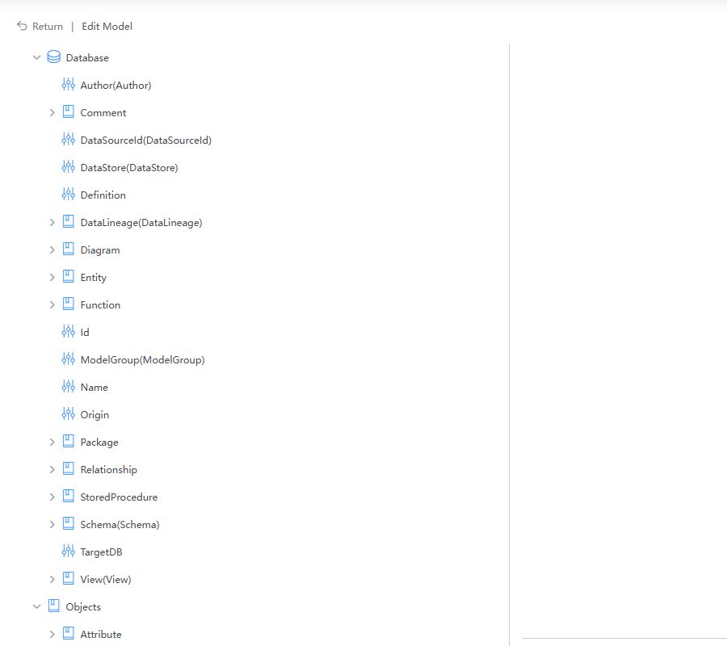
Task: Select the Origin property
Action: 95,415
